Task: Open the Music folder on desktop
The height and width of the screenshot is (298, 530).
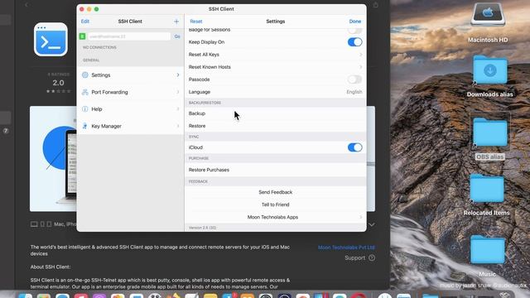Action: tap(487, 250)
